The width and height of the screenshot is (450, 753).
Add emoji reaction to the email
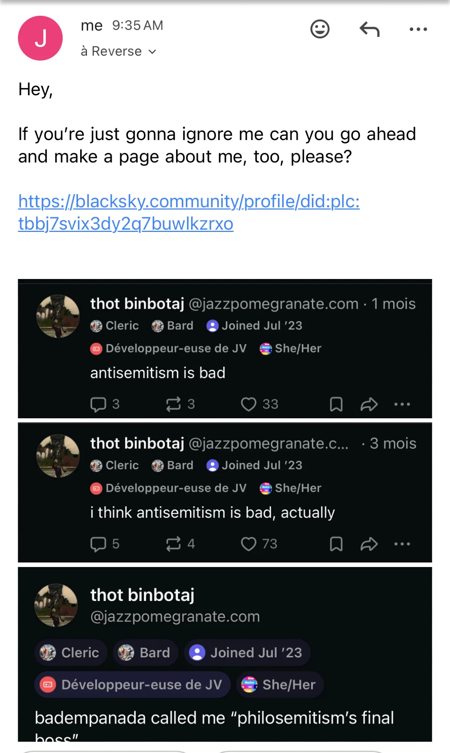320,29
